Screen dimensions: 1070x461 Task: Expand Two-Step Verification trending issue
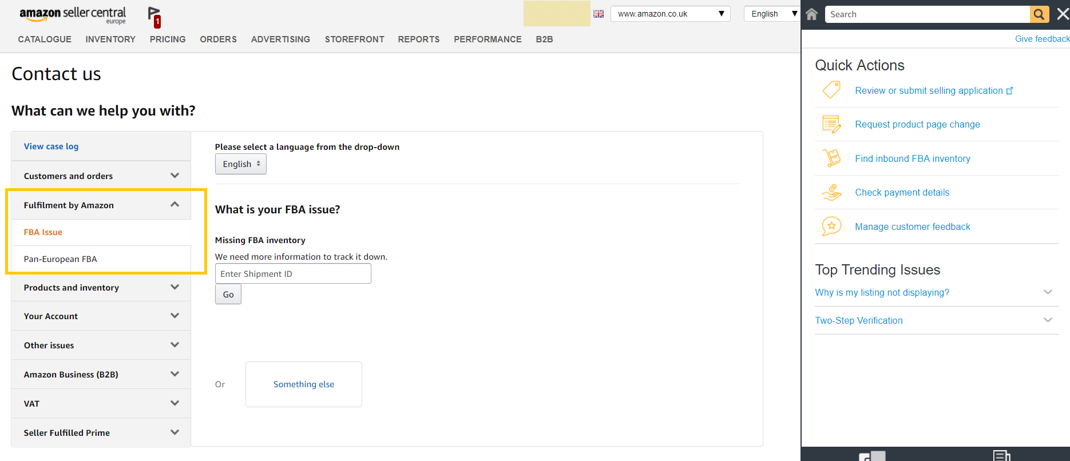[937, 320]
